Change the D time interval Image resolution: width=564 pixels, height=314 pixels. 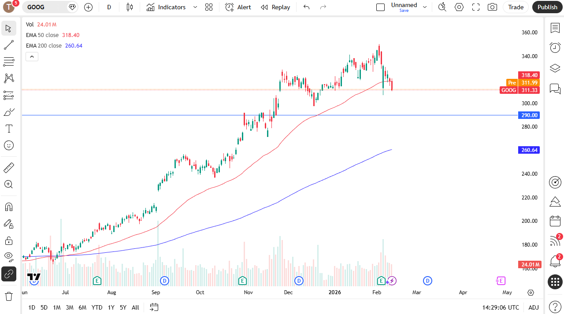109,7
